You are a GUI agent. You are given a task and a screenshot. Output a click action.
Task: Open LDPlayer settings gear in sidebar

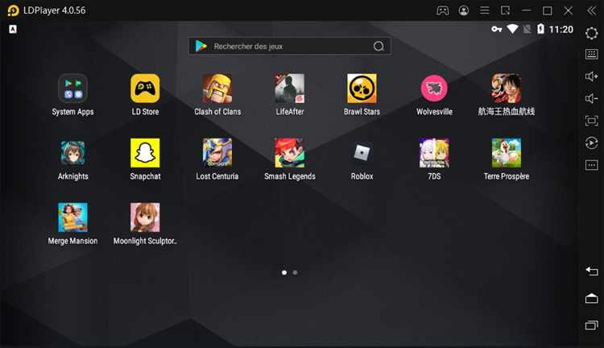click(x=592, y=33)
